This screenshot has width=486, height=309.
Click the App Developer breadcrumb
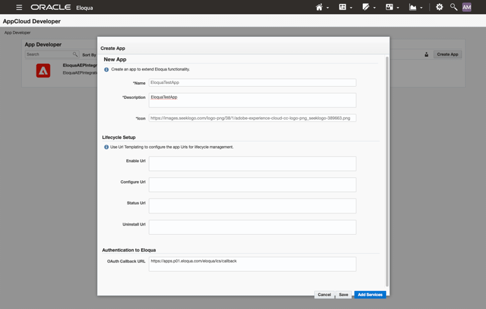(x=17, y=33)
